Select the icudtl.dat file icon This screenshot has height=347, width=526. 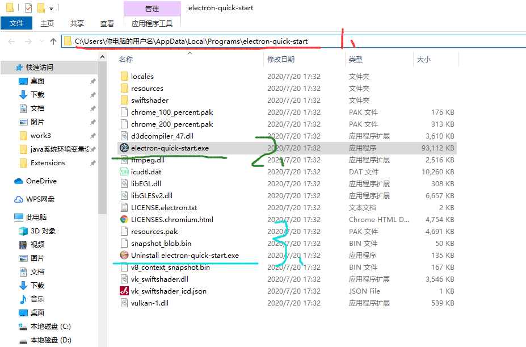(124, 172)
